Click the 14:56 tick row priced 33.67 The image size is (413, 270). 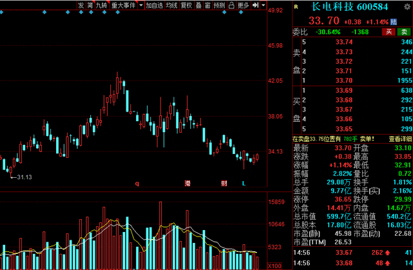pyautogui.click(x=353, y=253)
